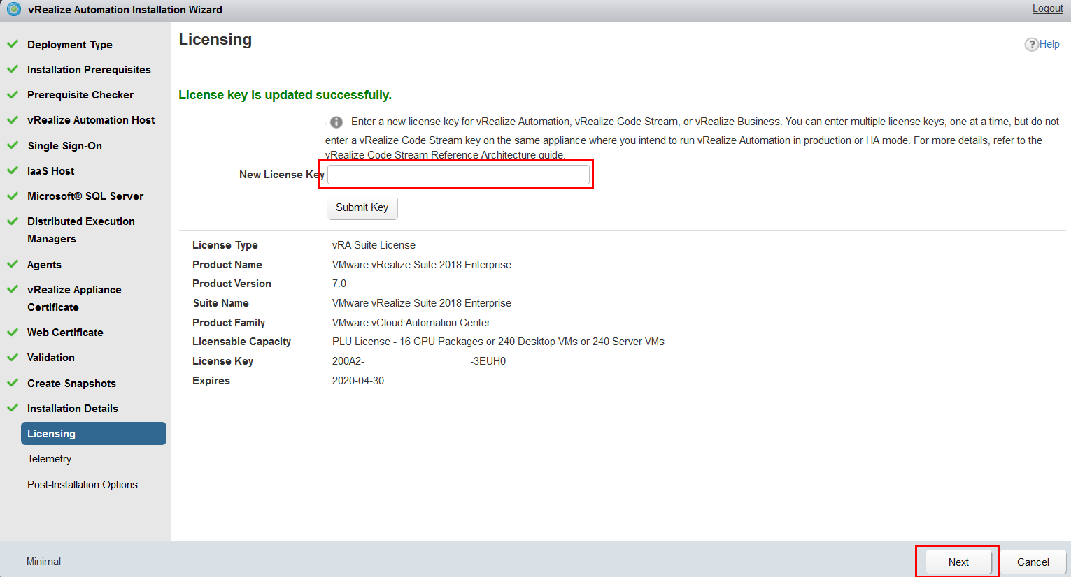This screenshot has height=577, width=1071.
Task: Click the checkmark next to Installation Details
Action: [13, 408]
